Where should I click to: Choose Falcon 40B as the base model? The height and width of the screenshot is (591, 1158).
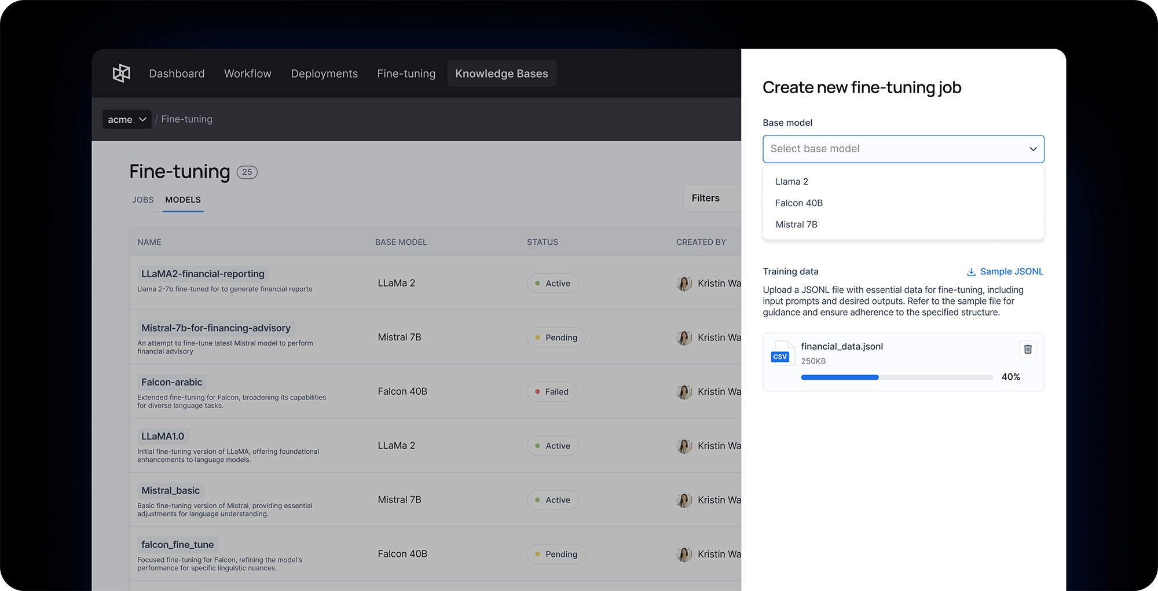pyautogui.click(x=798, y=203)
